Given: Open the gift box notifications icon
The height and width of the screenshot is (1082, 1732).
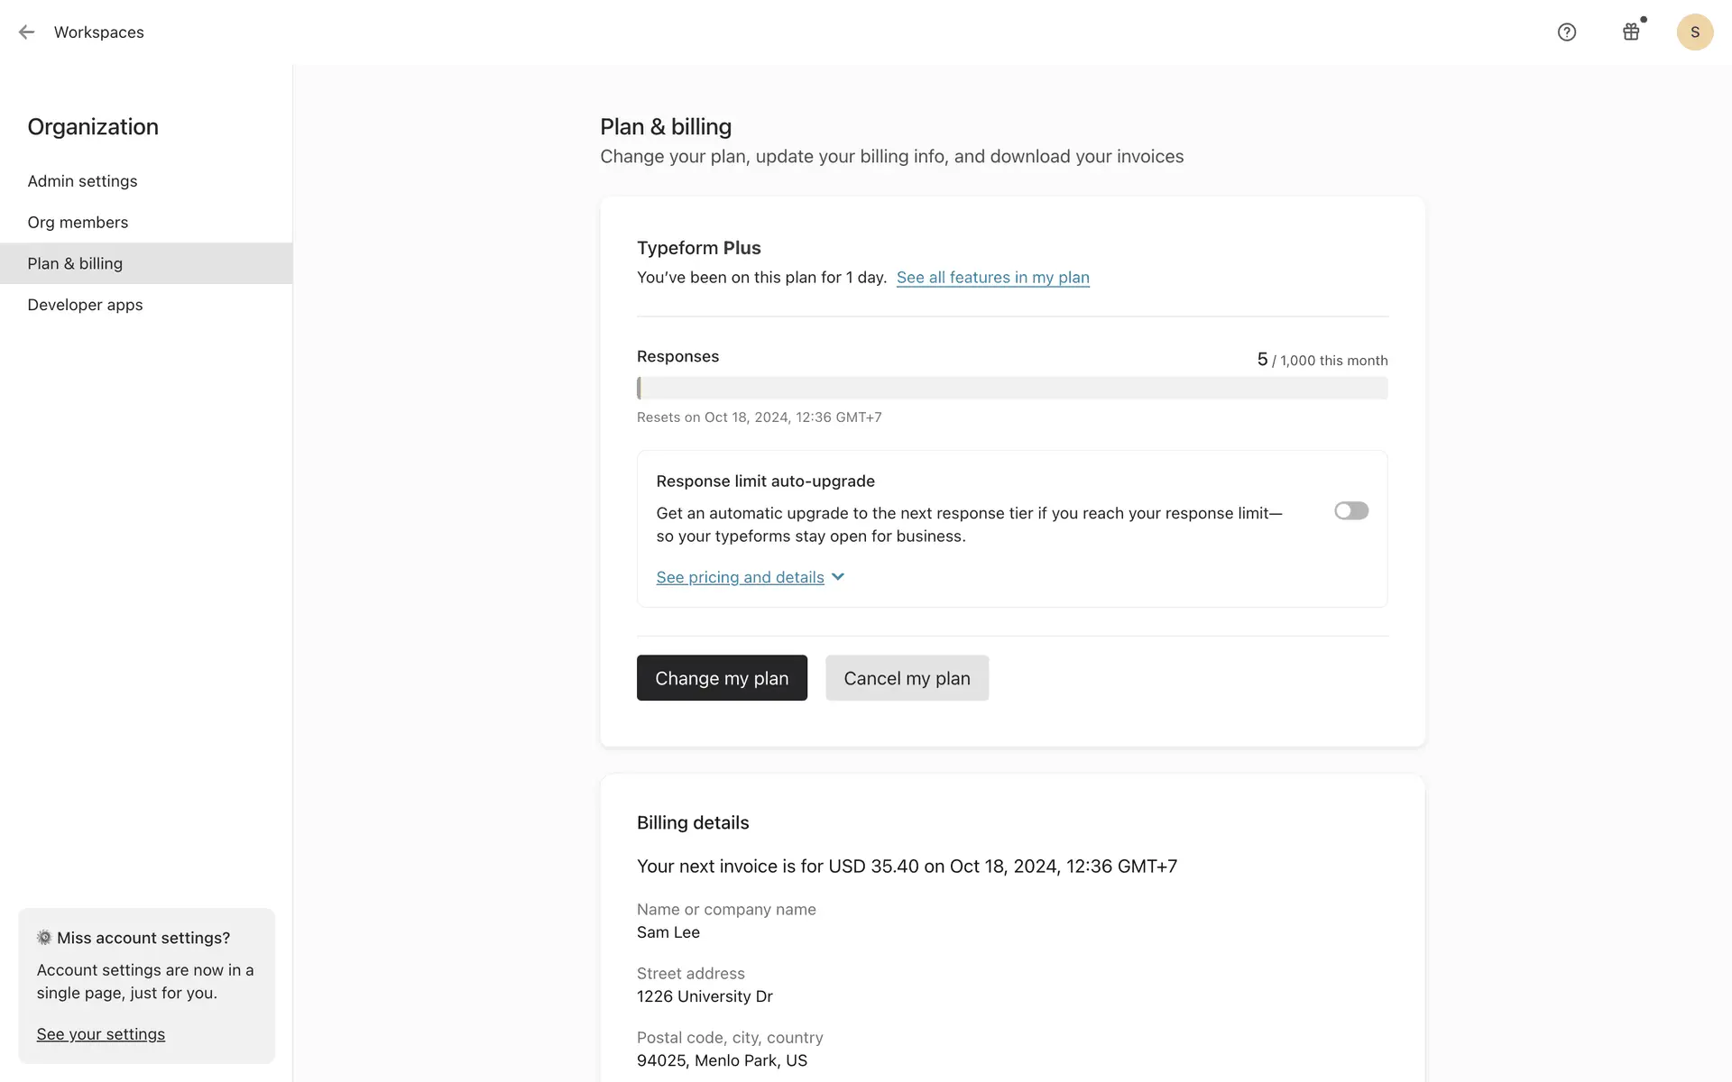Looking at the screenshot, I should pyautogui.click(x=1631, y=32).
